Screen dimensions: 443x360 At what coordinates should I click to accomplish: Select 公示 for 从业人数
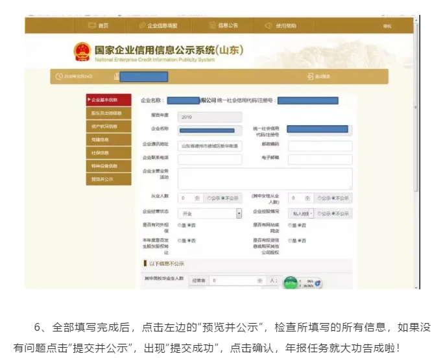click(x=209, y=198)
